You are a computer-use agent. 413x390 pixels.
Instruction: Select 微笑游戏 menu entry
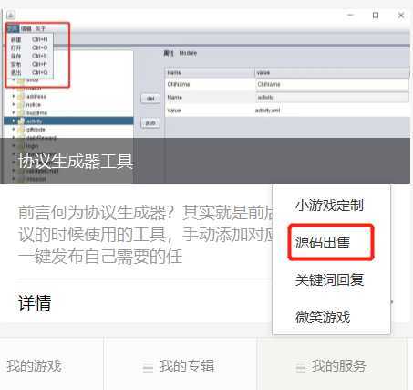(323, 317)
